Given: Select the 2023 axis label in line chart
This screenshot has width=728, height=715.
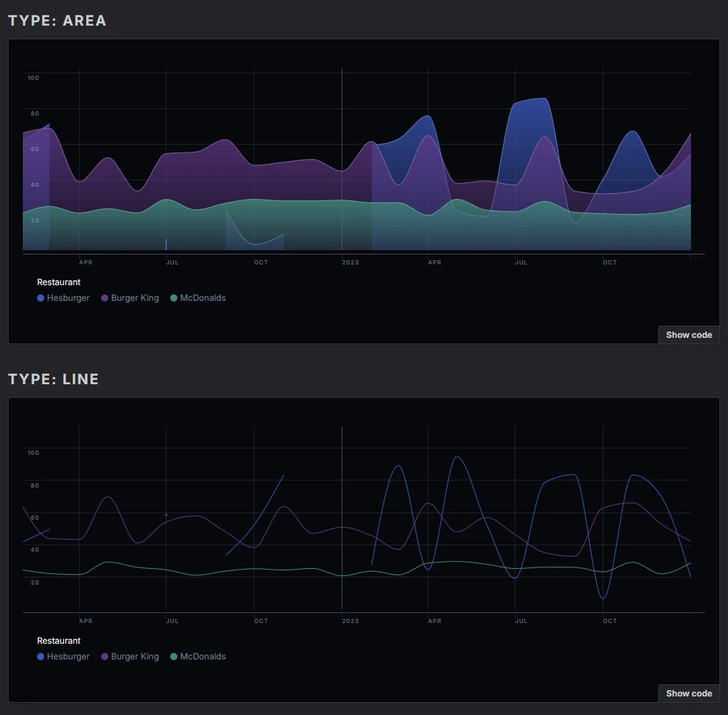Looking at the screenshot, I should coord(350,621).
